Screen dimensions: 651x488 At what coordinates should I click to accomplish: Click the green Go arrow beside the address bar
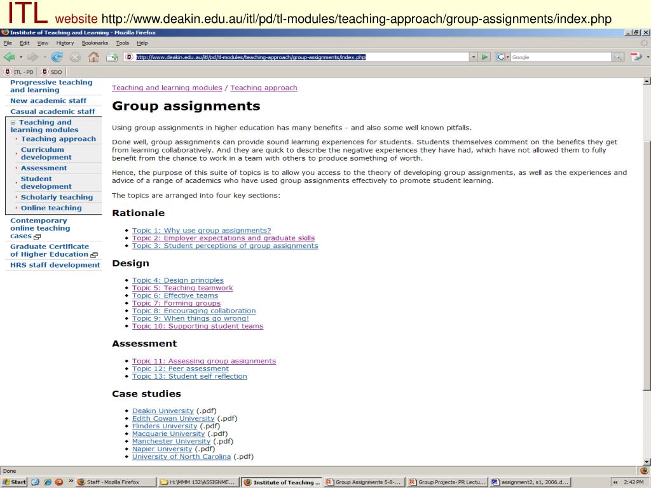click(484, 57)
